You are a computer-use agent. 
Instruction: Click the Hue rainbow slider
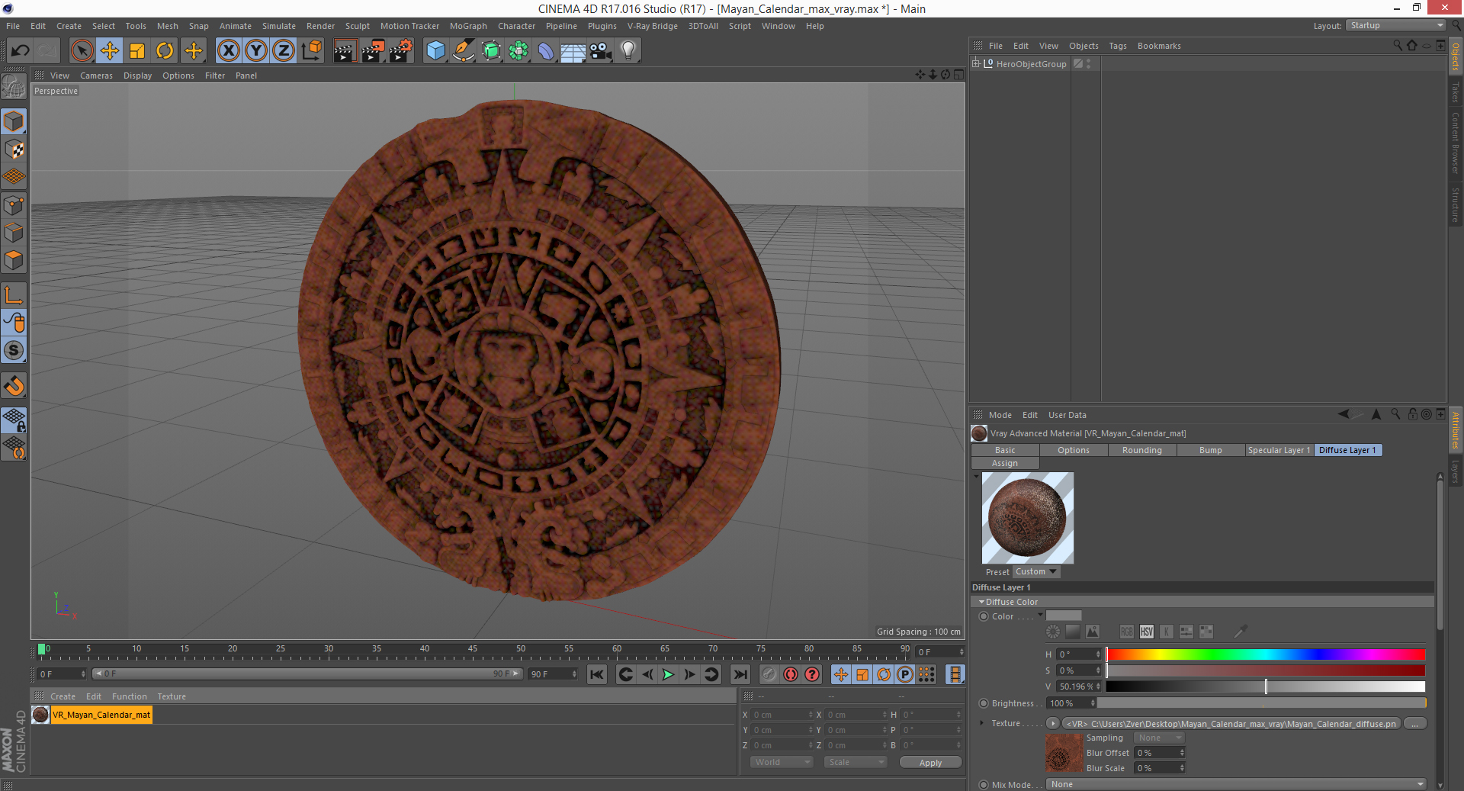[x=1266, y=654]
